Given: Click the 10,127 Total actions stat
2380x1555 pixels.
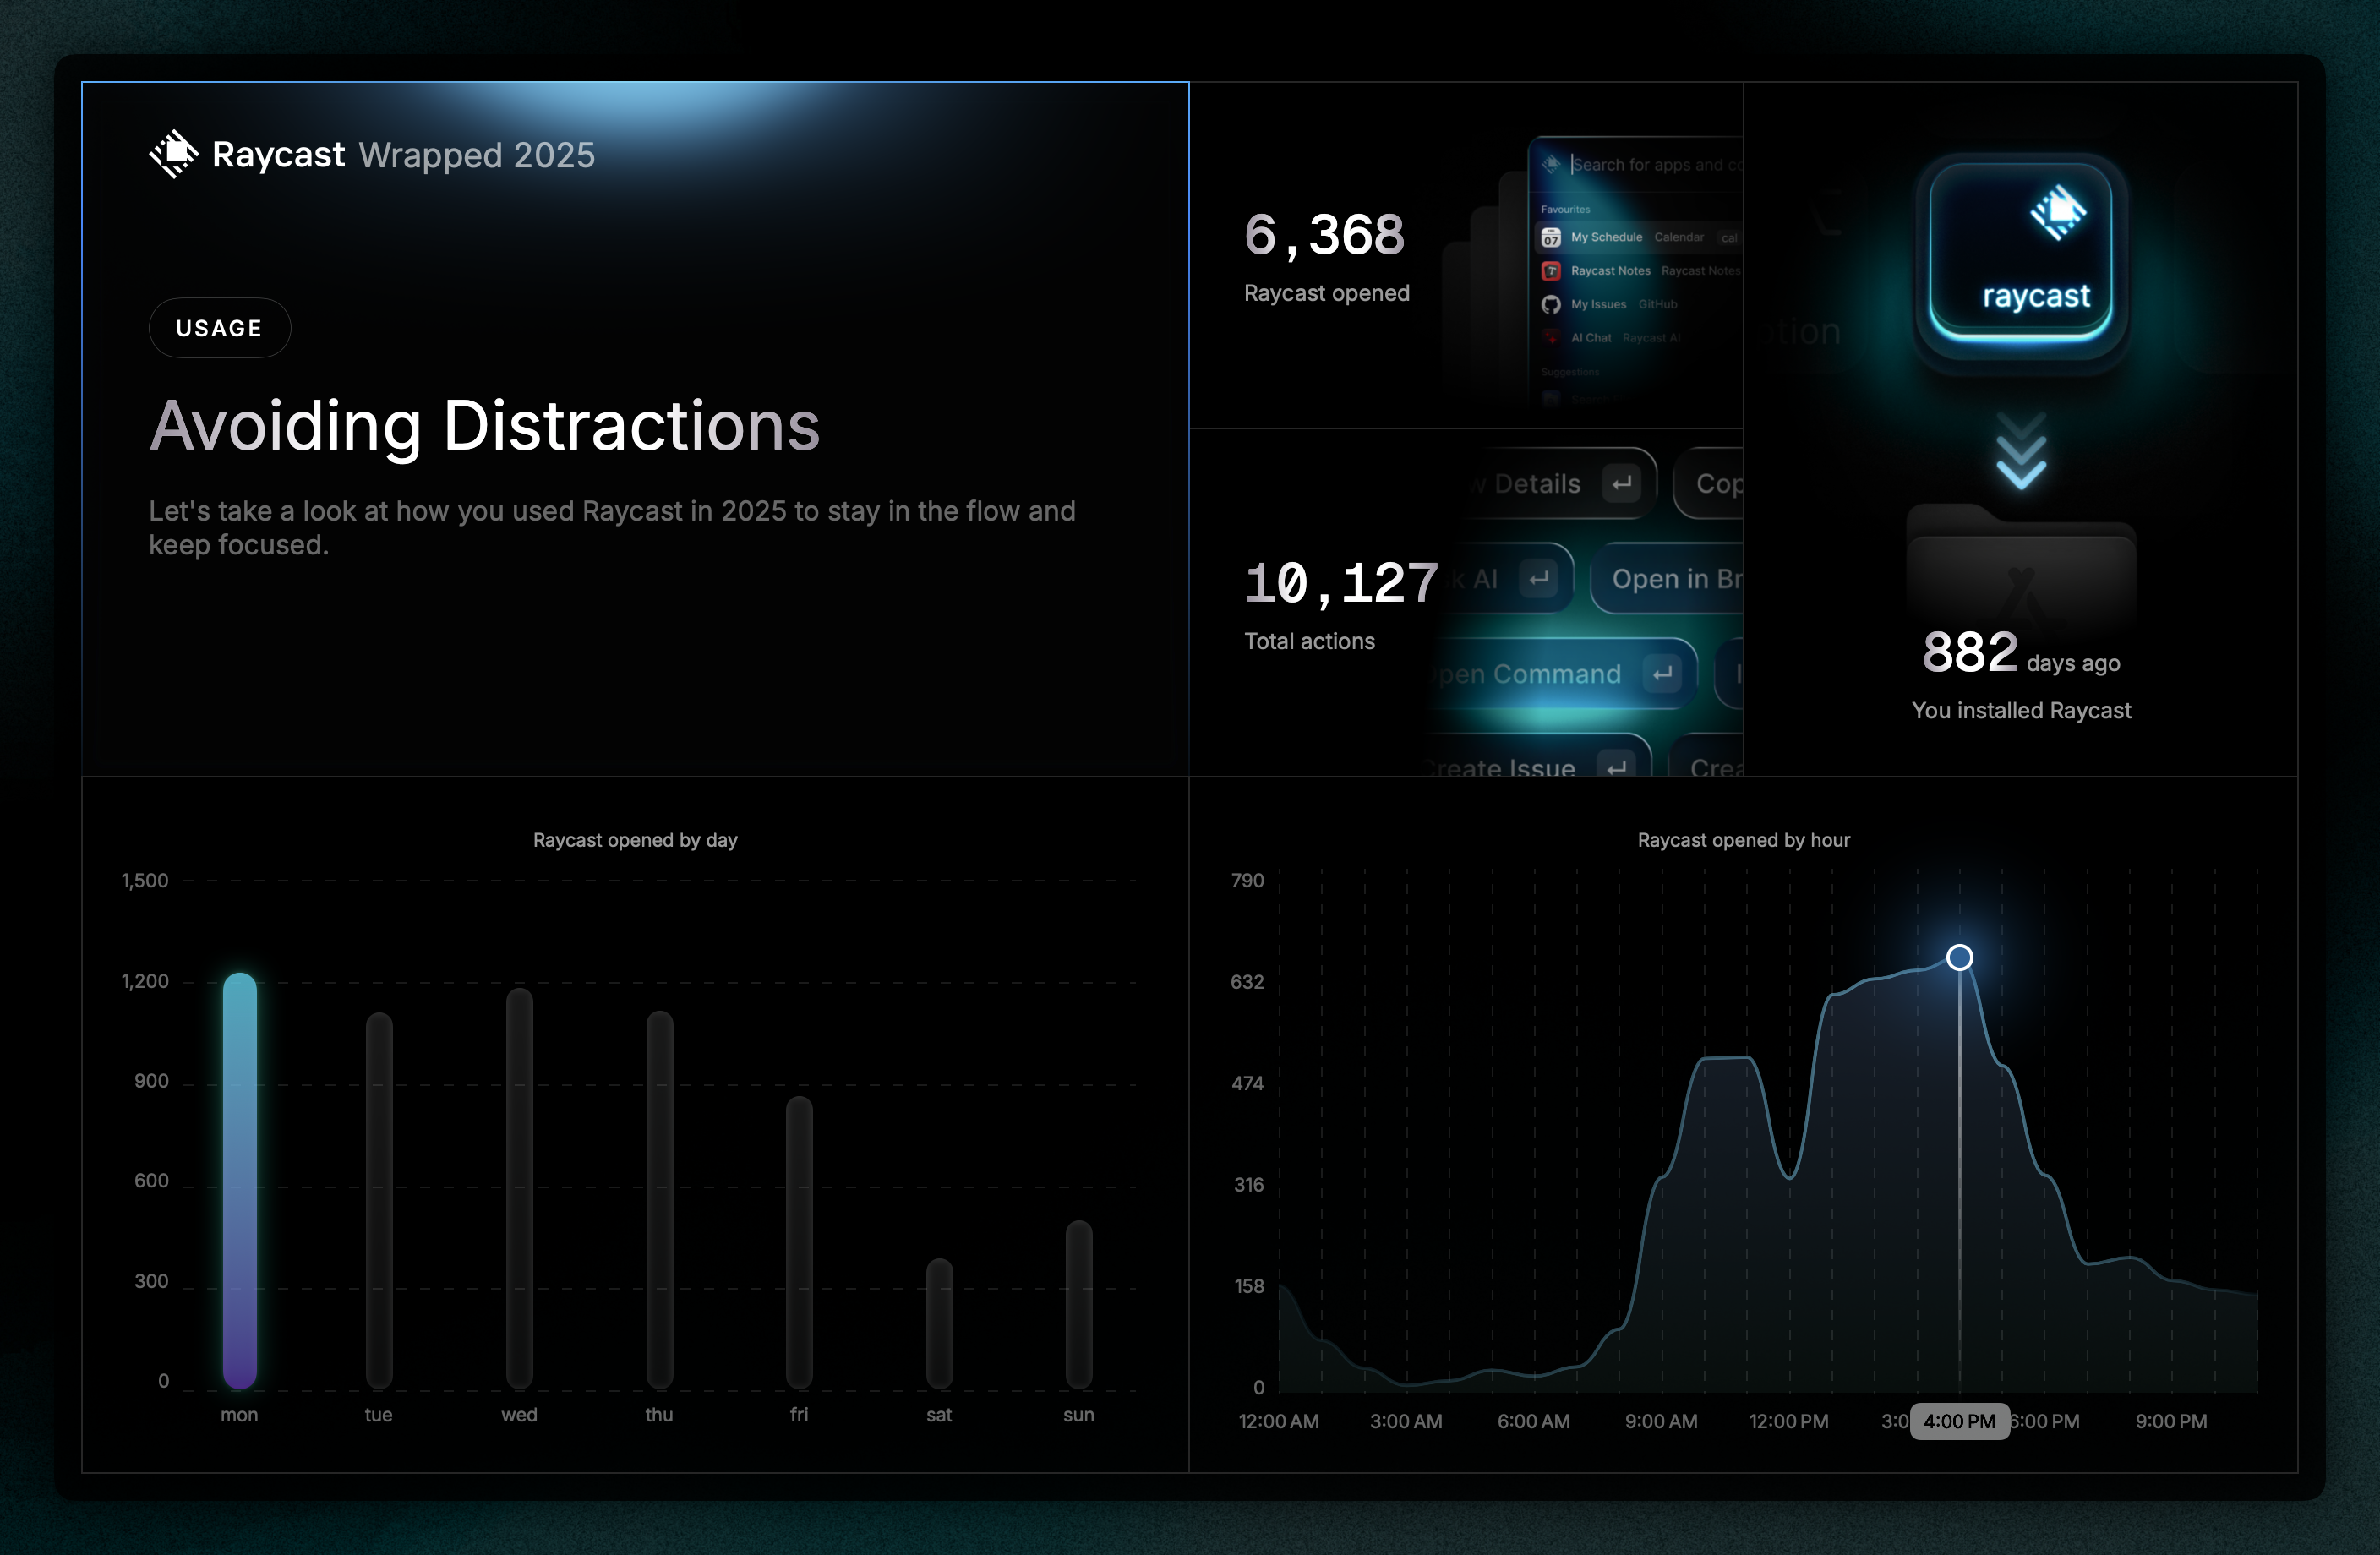Looking at the screenshot, I should click(x=1340, y=584).
